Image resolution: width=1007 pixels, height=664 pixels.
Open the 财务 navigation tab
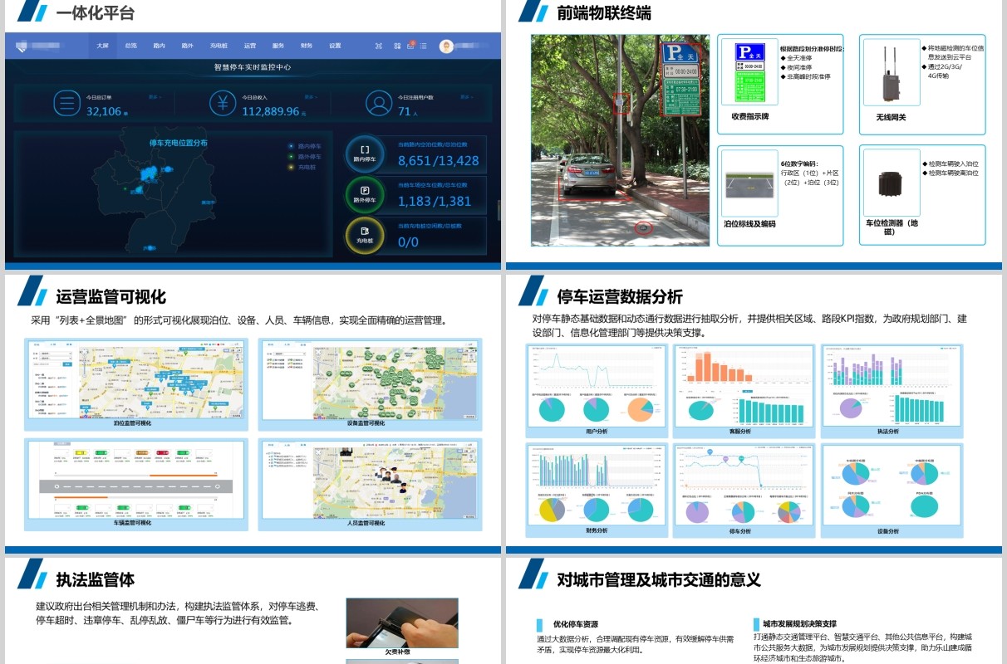(x=307, y=46)
